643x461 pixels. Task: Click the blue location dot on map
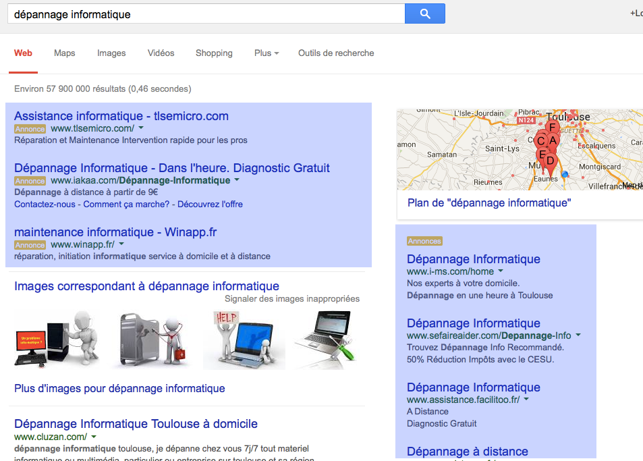click(x=565, y=174)
